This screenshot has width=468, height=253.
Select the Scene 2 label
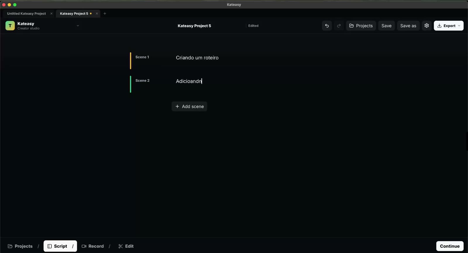(x=142, y=81)
